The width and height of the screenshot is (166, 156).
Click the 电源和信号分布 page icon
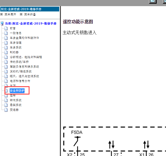pyautogui.click(x=6, y=81)
